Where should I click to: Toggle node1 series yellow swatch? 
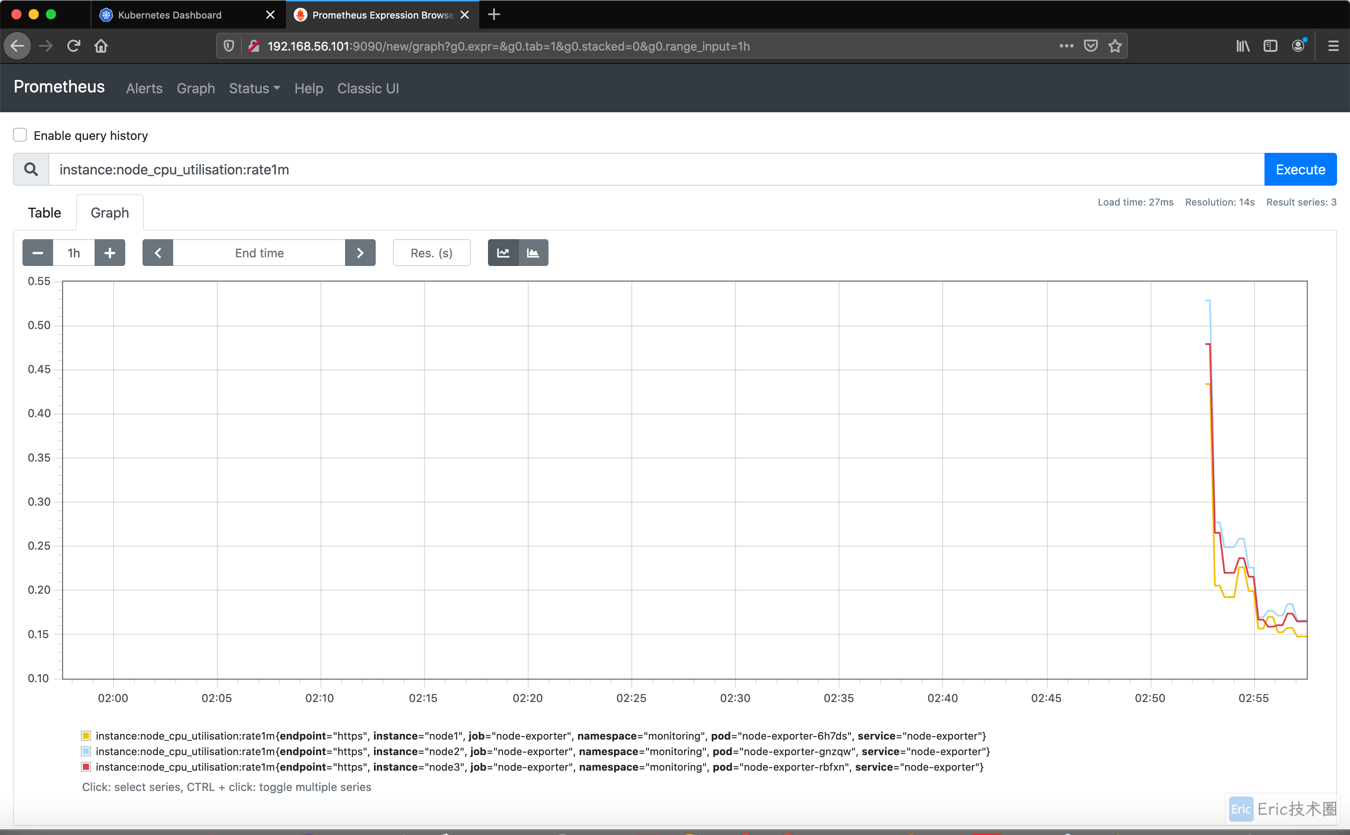86,736
